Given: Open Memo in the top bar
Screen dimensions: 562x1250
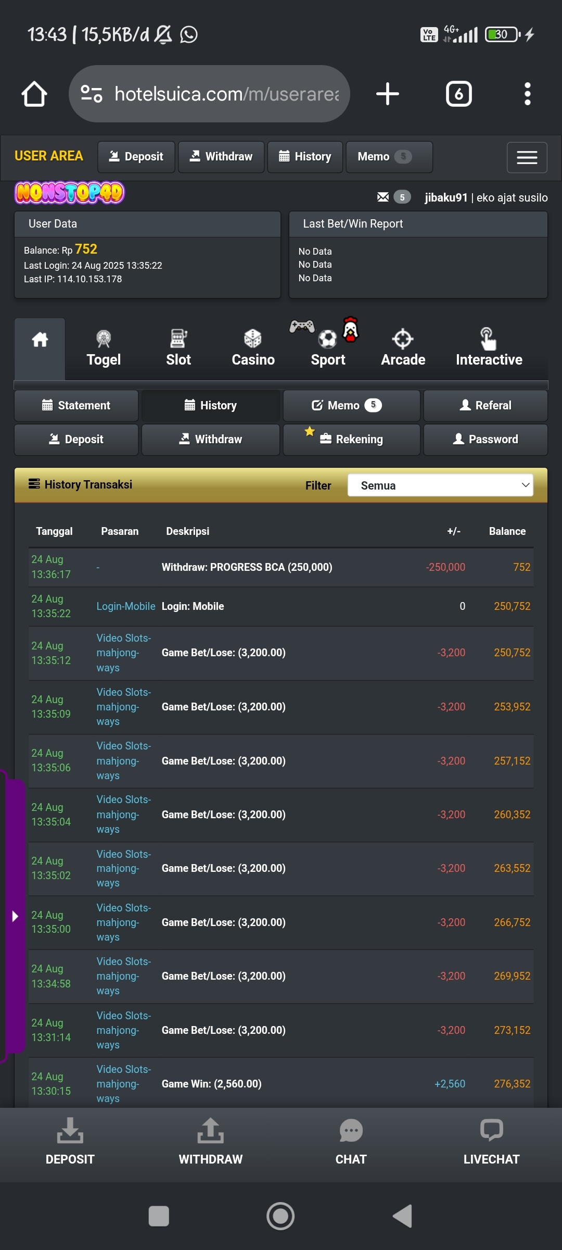Looking at the screenshot, I should tap(389, 157).
